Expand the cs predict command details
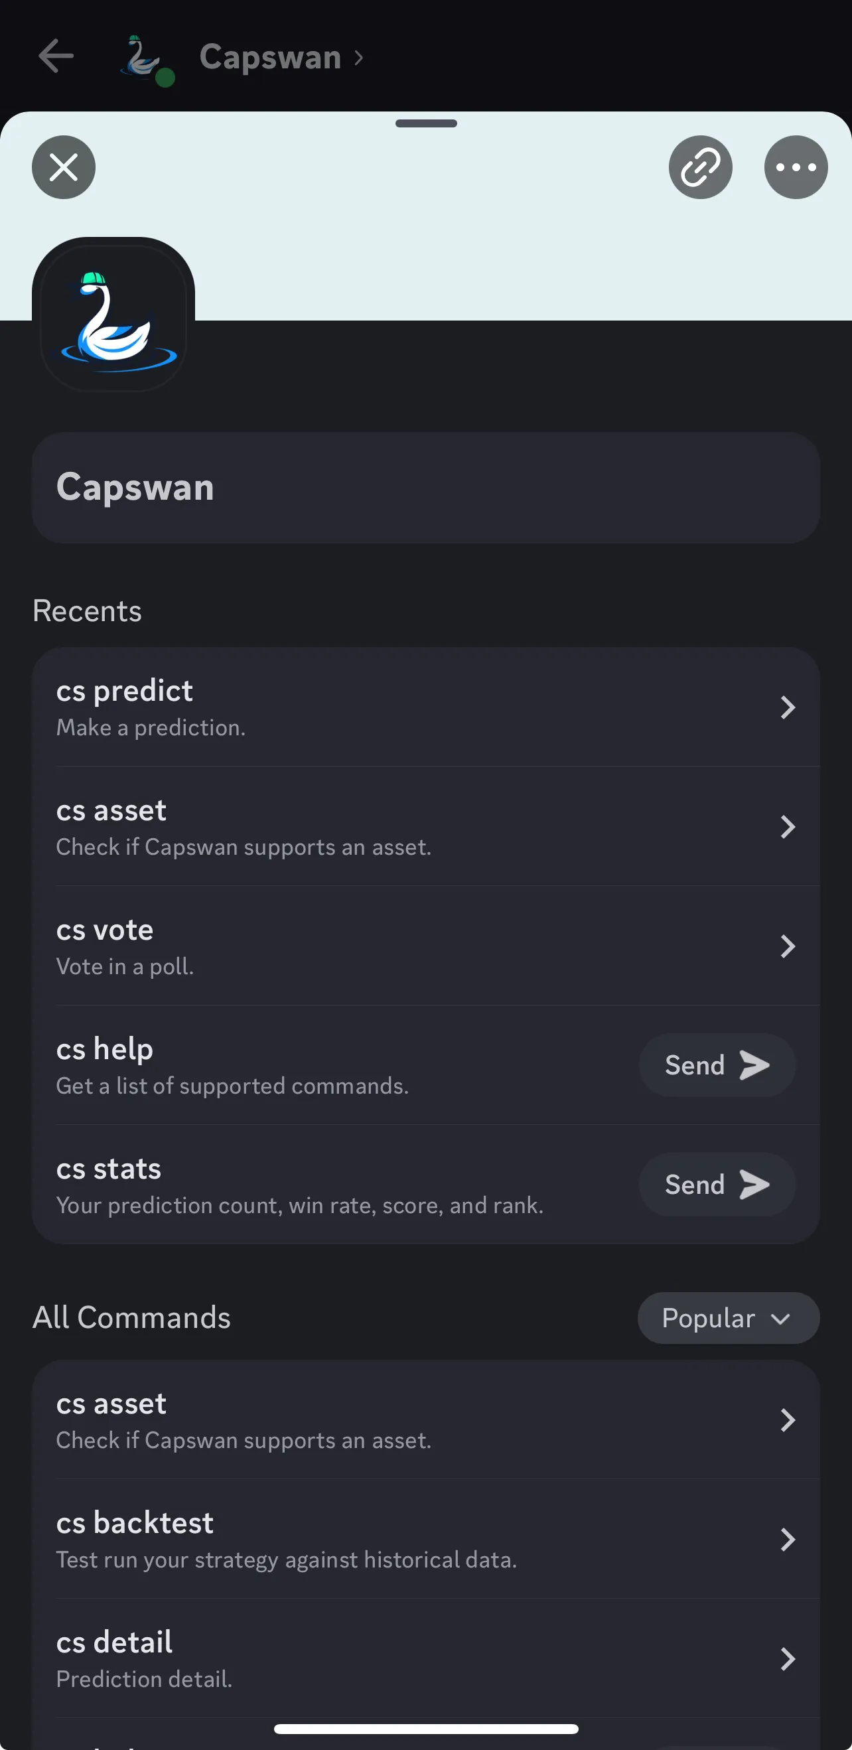 click(788, 707)
